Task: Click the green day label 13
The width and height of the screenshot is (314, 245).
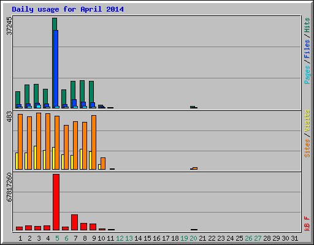Action: click(129, 238)
